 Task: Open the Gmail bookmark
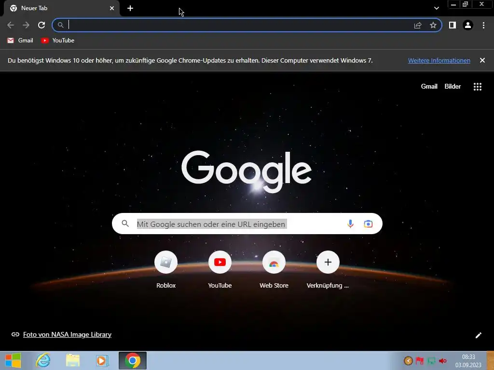(20, 40)
